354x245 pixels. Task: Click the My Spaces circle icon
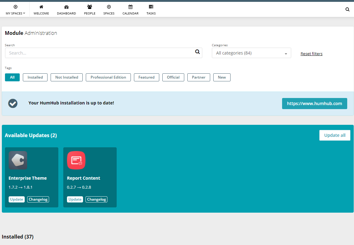[15, 7]
